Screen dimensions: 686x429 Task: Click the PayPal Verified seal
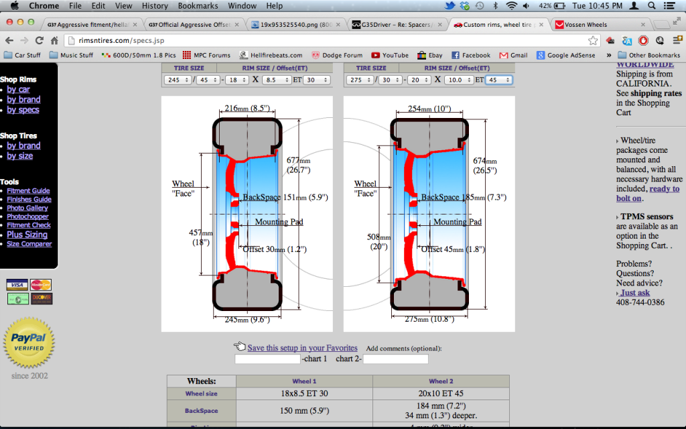[x=29, y=343]
